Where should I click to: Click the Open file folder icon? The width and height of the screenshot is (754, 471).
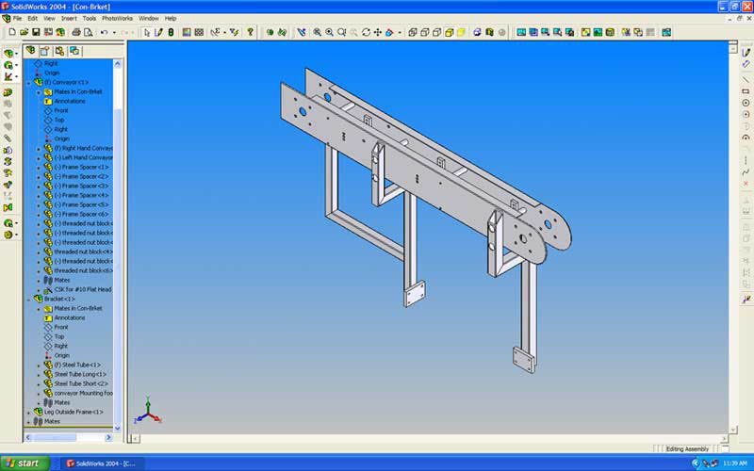(x=24, y=32)
